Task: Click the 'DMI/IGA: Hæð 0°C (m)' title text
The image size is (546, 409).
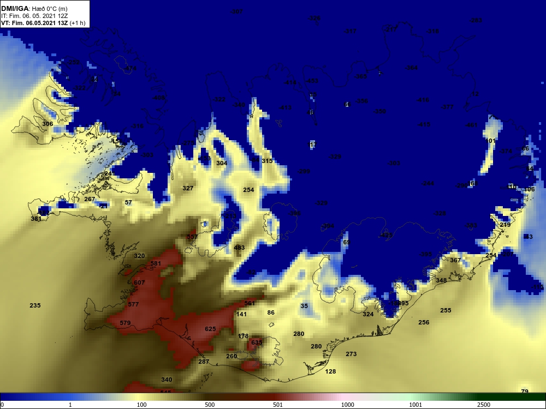Action: (34, 9)
